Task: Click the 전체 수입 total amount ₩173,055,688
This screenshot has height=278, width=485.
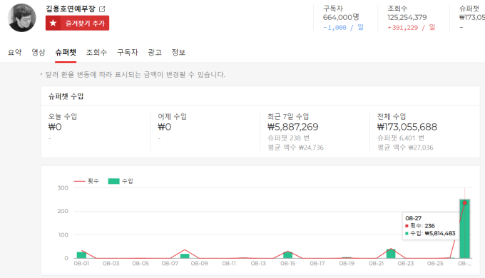Action: tap(407, 127)
